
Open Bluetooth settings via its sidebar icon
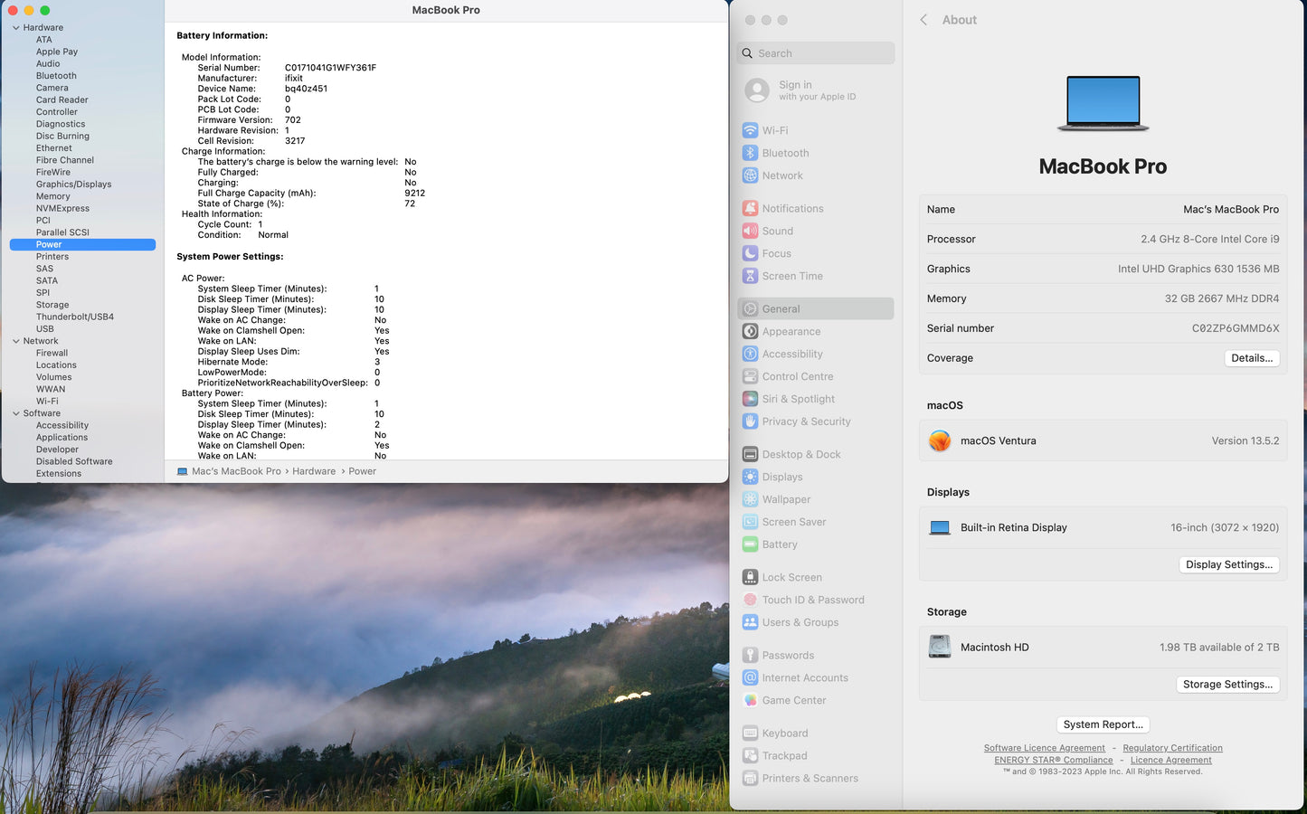(x=750, y=153)
